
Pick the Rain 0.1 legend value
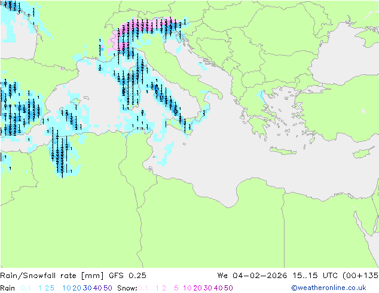click(26, 288)
